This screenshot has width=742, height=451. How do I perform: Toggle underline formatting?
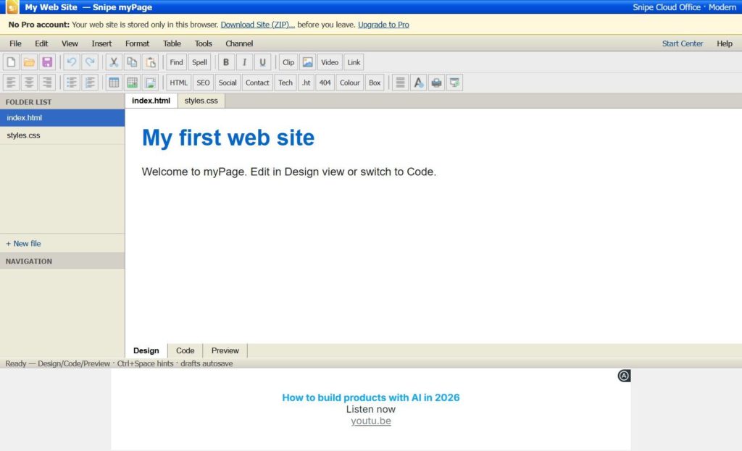click(262, 62)
